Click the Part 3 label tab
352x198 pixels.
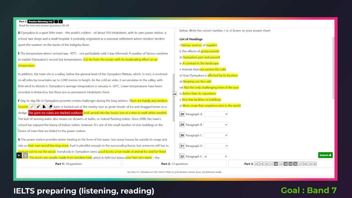point(249,164)
